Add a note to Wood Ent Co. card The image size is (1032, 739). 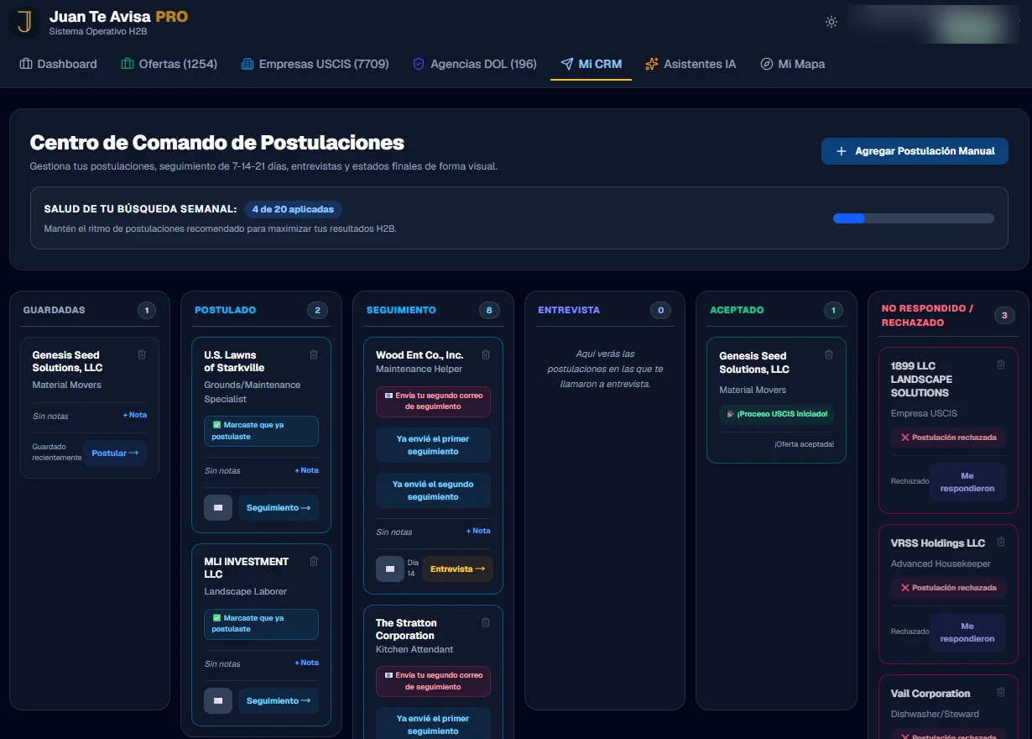click(478, 531)
